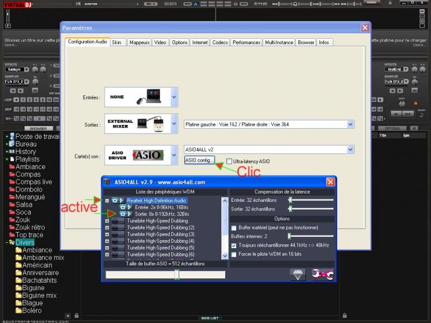Click the ASIO buffer size slider handle
This screenshot has width=431, height=323.
coord(176,275)
